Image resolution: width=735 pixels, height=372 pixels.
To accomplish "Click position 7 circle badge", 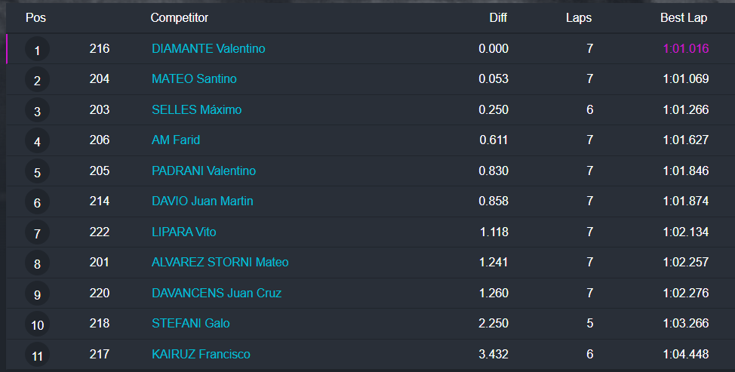I will 37,233.
